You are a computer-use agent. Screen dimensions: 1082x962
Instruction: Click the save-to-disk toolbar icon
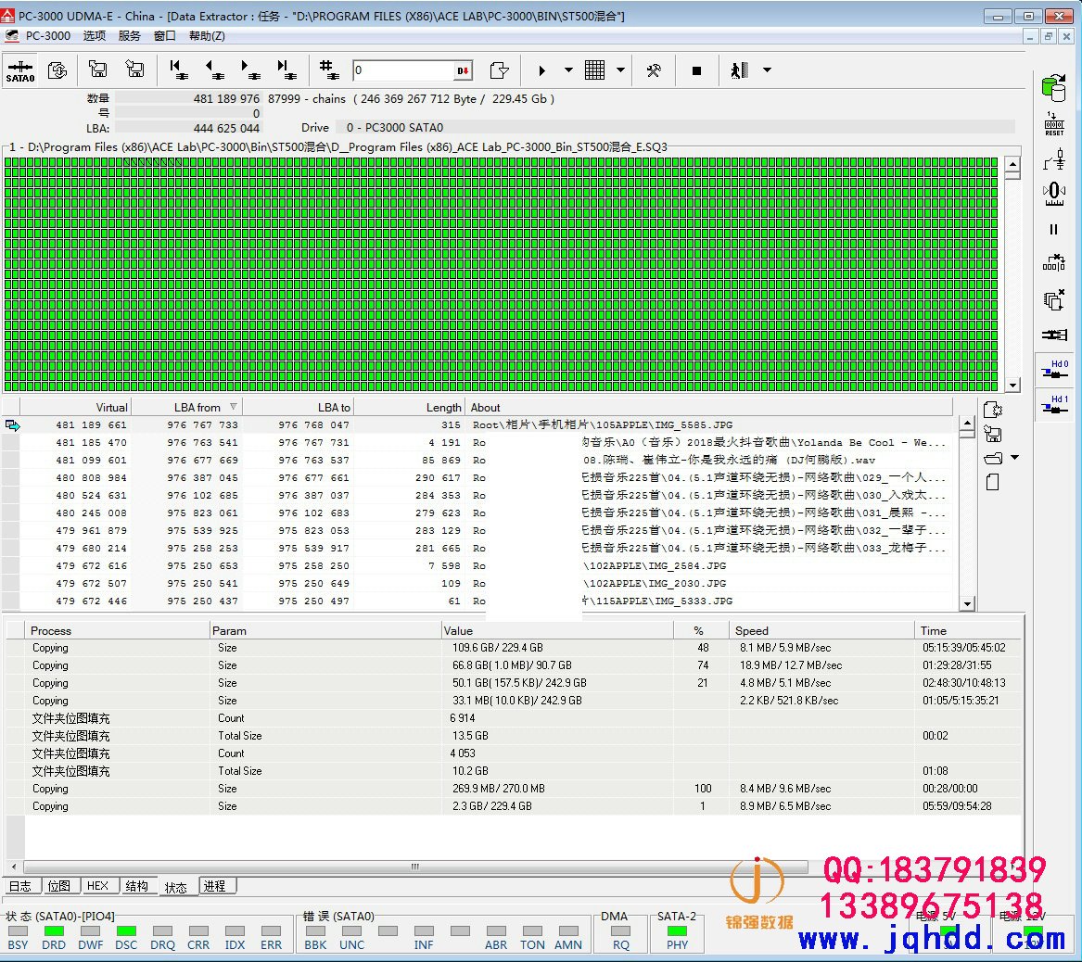[x=98, y=69]
